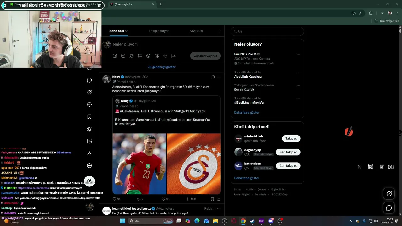Open the Windows Start menu
The width and height of the screenshot is (402, 226).
click(122, 221)
